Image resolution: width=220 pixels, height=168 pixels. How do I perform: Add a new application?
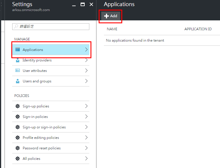pos(111,16)
